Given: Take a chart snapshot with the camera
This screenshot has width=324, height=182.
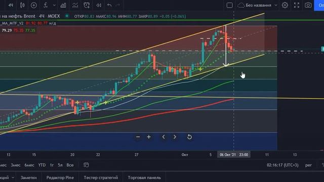Looking at the screenshot, I should click(308, 5).
